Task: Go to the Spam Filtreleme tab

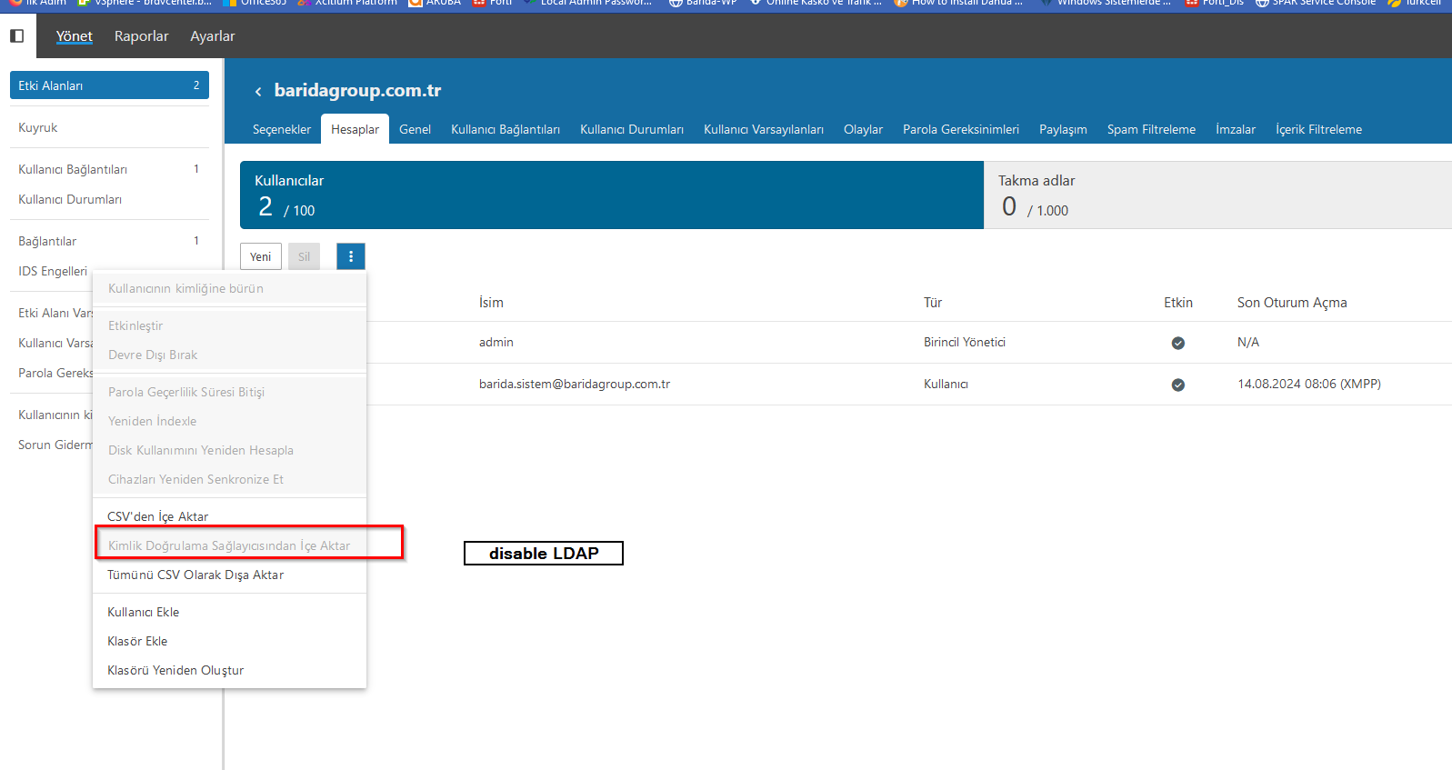Action: pos(1150,129)
